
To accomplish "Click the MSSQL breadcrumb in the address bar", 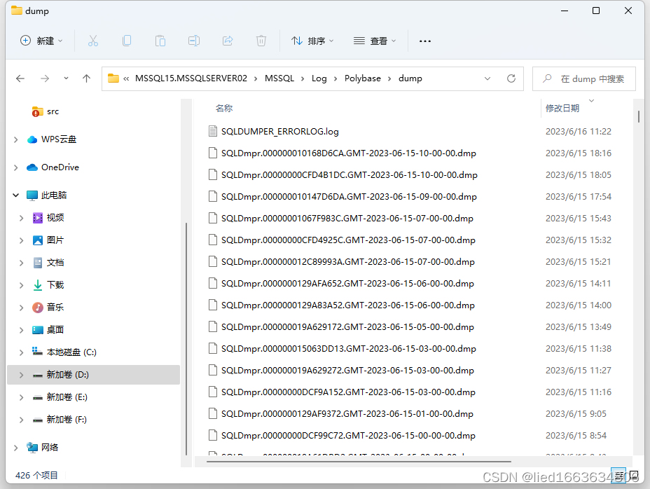I will point(279,78).
